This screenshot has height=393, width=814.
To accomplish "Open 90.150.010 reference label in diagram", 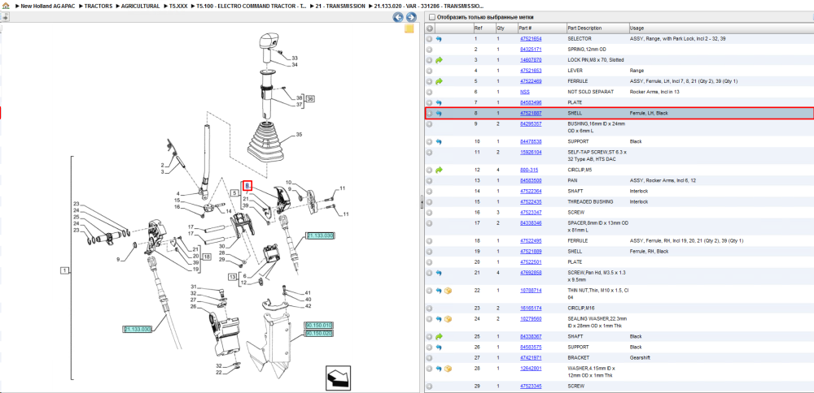I will tap(318, 325).
